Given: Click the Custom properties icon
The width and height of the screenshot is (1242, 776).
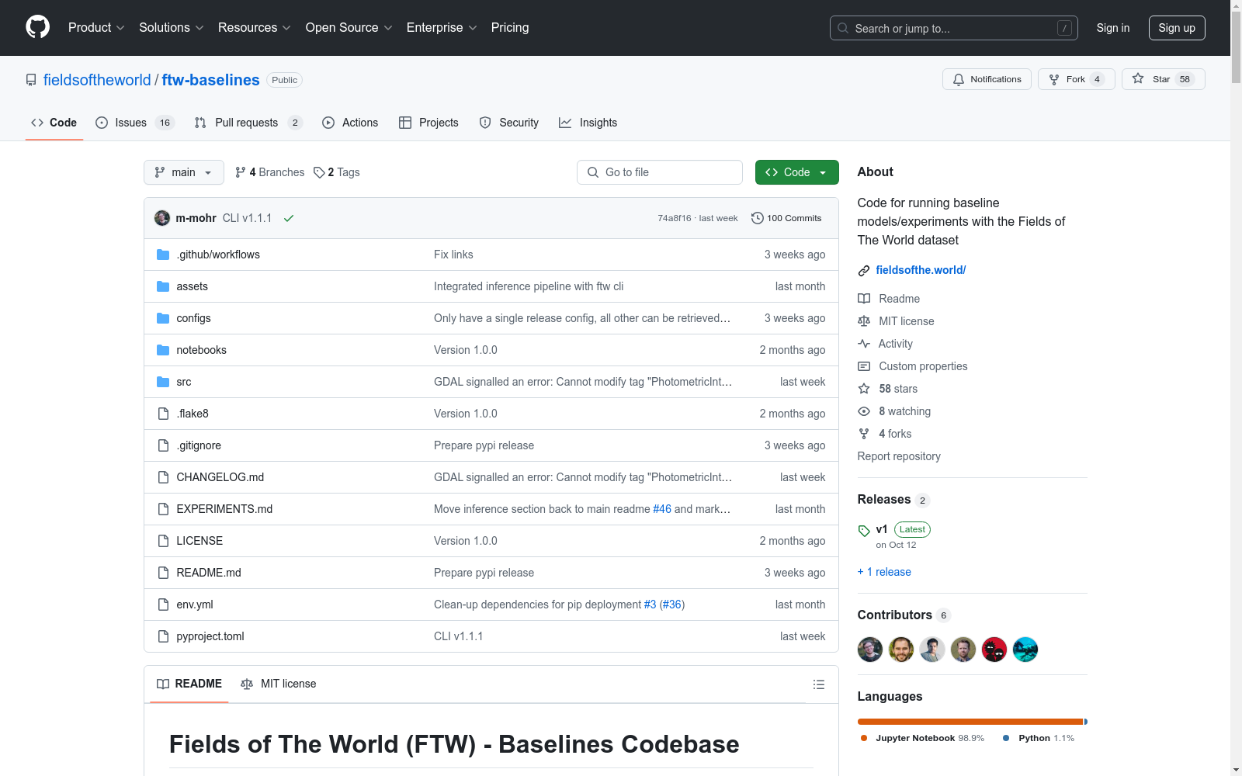Looking at the screenshot, I should 864,366.
